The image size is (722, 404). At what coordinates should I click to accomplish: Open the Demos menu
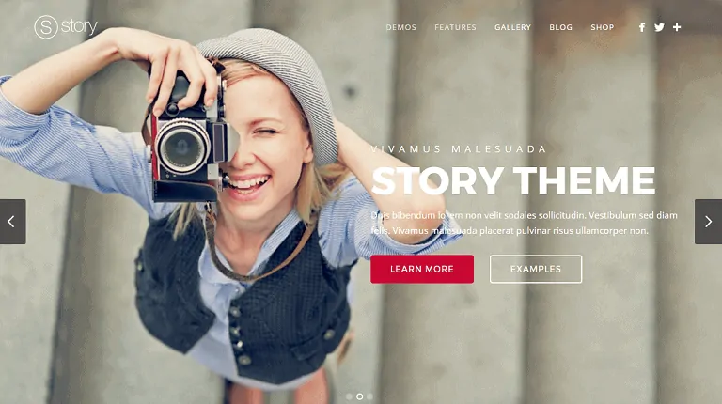pos(401,27)
